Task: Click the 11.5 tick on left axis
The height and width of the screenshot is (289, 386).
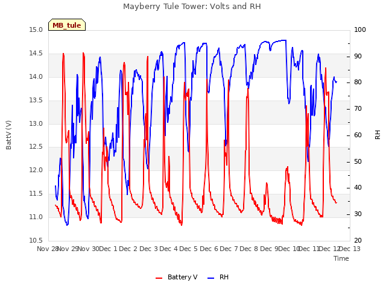Action: tap(36, 194)
